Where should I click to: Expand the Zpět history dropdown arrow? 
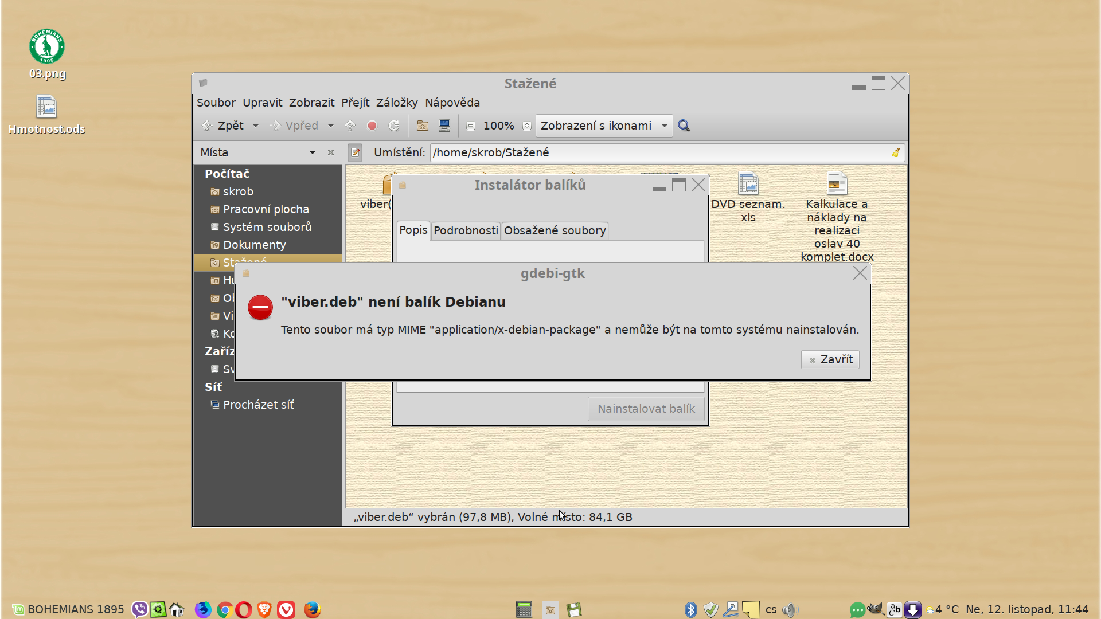[x=256, y=126]
